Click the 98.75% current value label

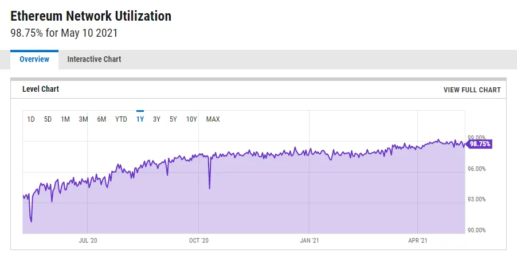479,144
